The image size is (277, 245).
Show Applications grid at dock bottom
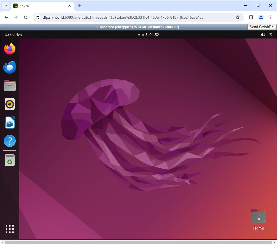click(10, 229)
